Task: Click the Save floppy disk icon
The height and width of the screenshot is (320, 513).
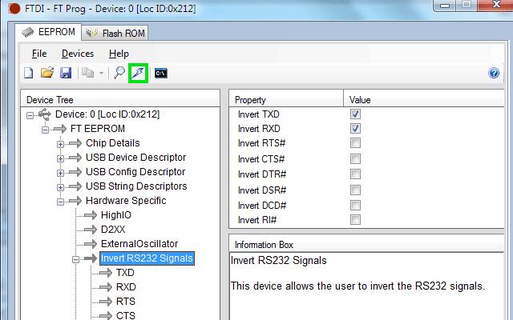Action: coord(66,74)
